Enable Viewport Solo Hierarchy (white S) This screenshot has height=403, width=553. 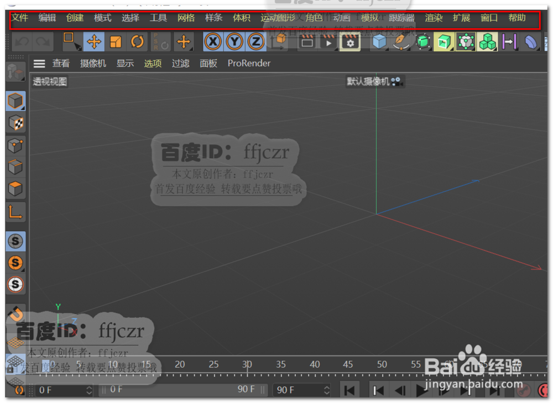coord(15,284)
